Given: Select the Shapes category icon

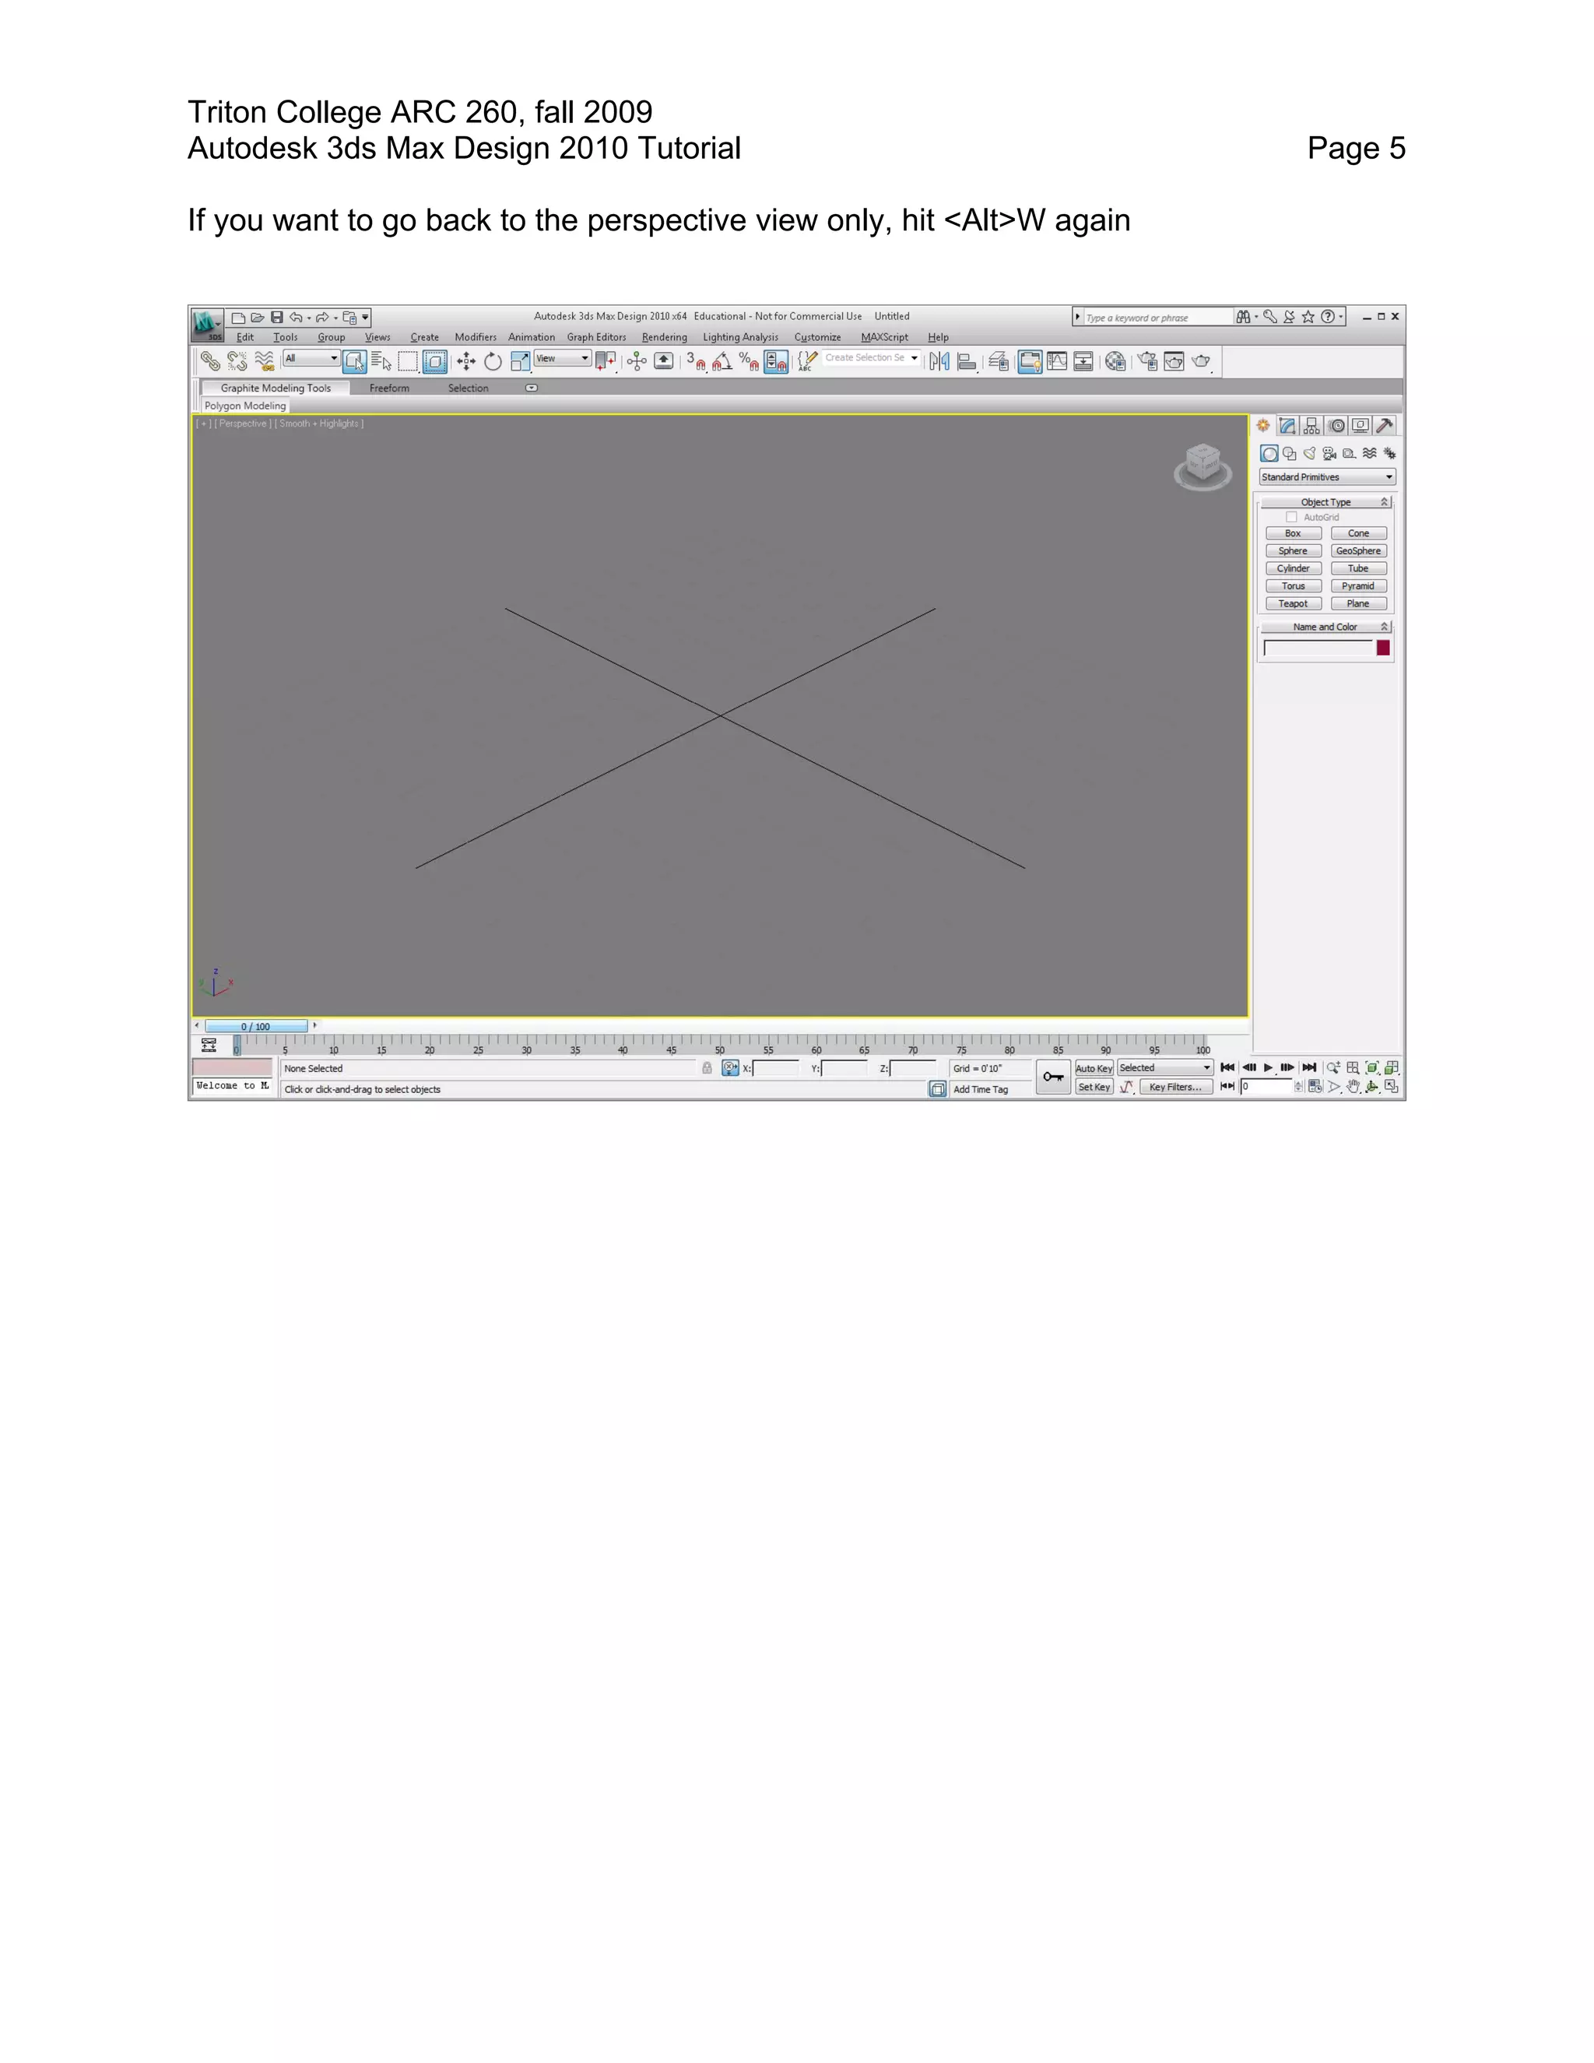Looking at the screenshot, I should click(1290, 453).
